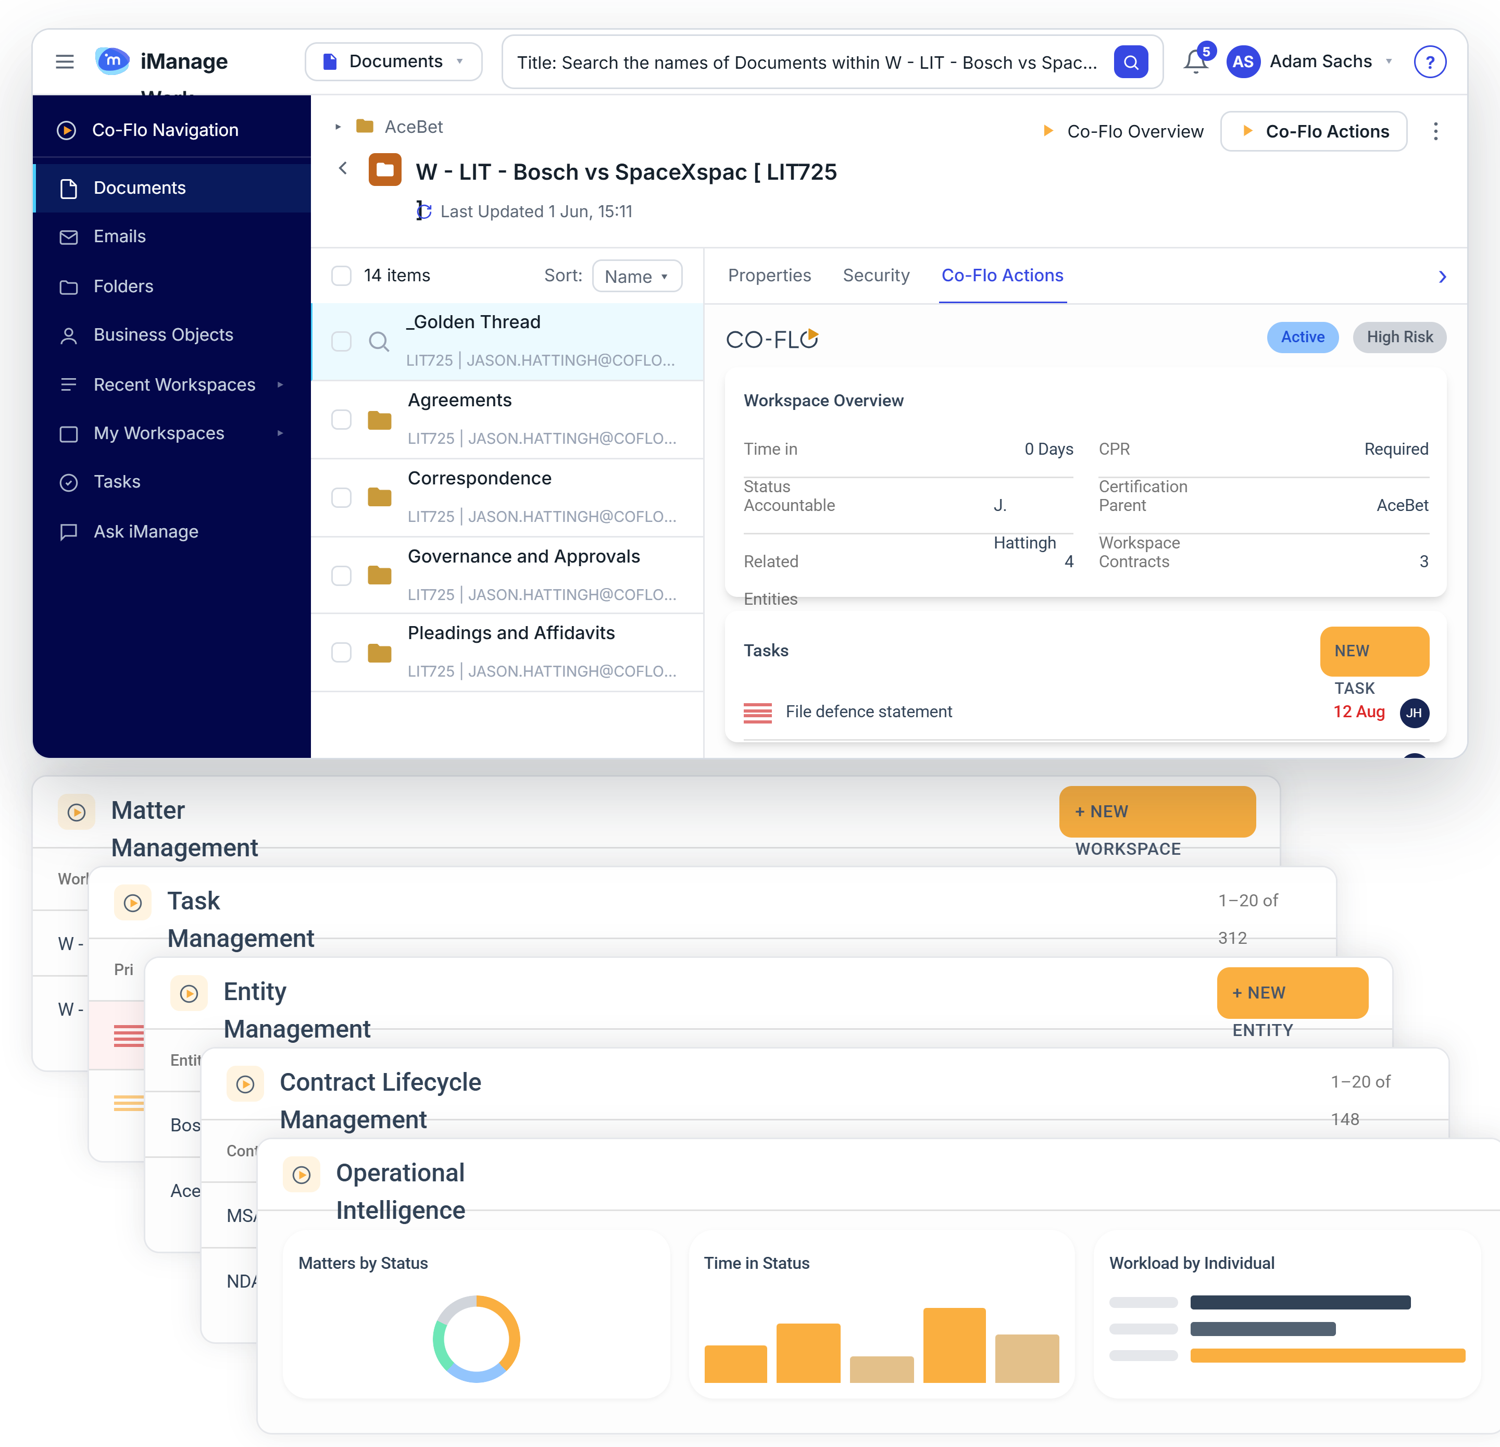Click the High Risk badge

pos(1400,338)
